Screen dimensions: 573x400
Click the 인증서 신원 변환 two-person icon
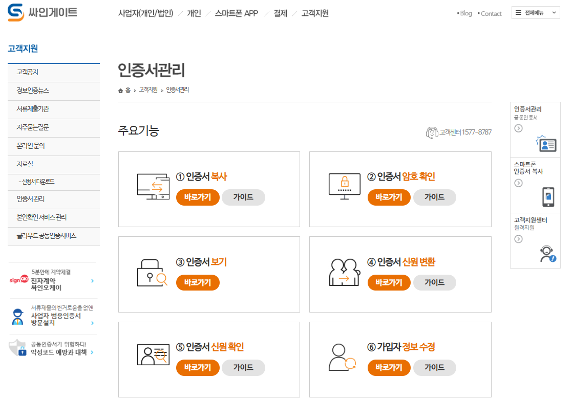click(344, 272)
